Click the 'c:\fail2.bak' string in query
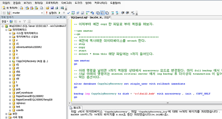The height and width of the screenshot is (119, 222). (x=144, y=94)
